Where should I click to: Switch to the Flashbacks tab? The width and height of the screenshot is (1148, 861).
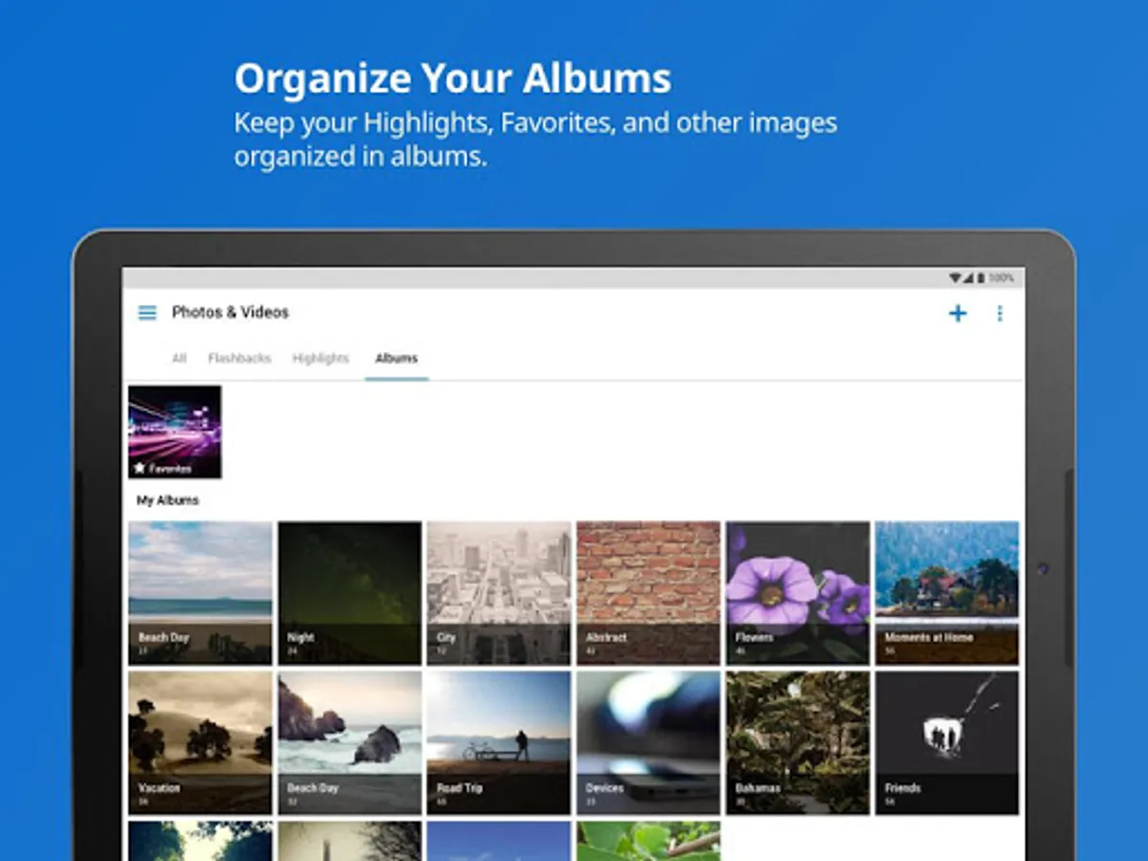(x=239, y=358)
